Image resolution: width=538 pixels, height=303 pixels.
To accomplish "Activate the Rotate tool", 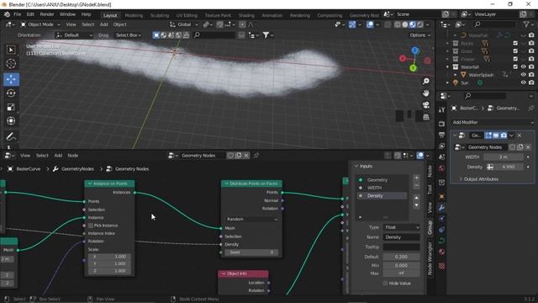I will click(11, 93).
